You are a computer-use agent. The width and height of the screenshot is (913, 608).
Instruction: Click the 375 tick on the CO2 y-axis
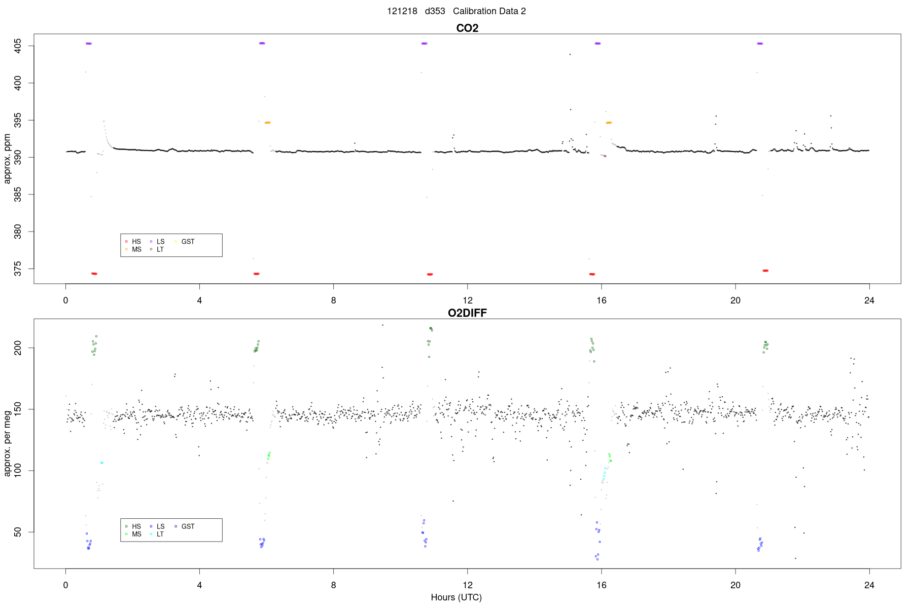coord(18,269)
